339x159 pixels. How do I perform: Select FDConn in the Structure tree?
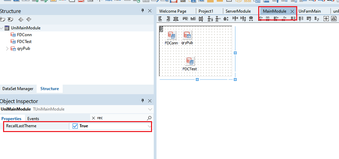[x=24, y=35]
